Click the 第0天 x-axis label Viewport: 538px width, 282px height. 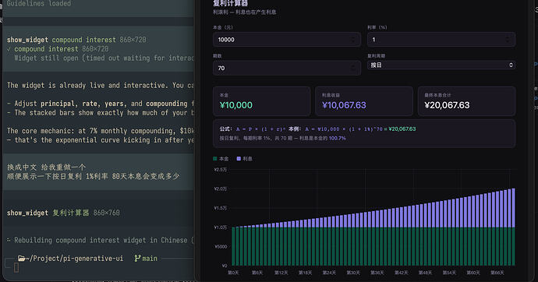tap(233, 273)
